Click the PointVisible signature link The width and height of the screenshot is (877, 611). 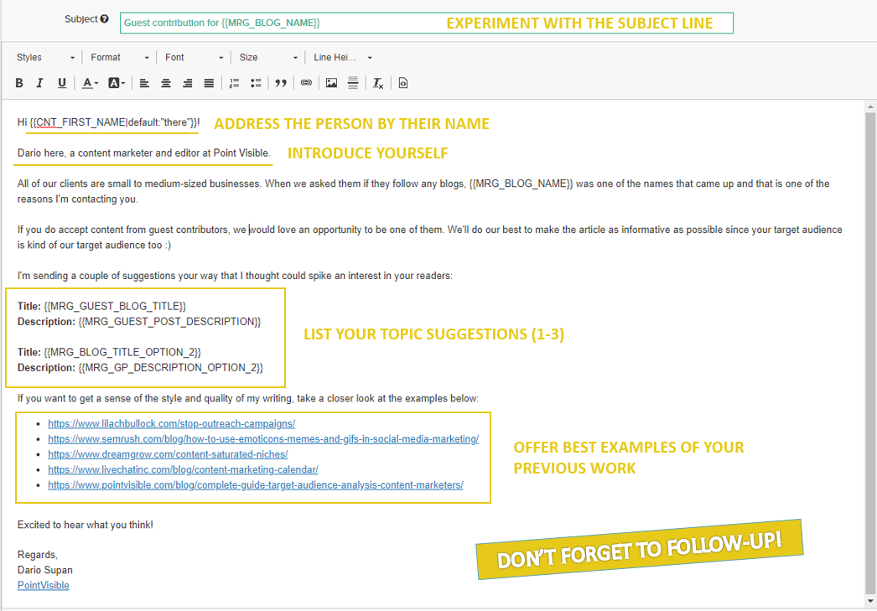[43, 585]
